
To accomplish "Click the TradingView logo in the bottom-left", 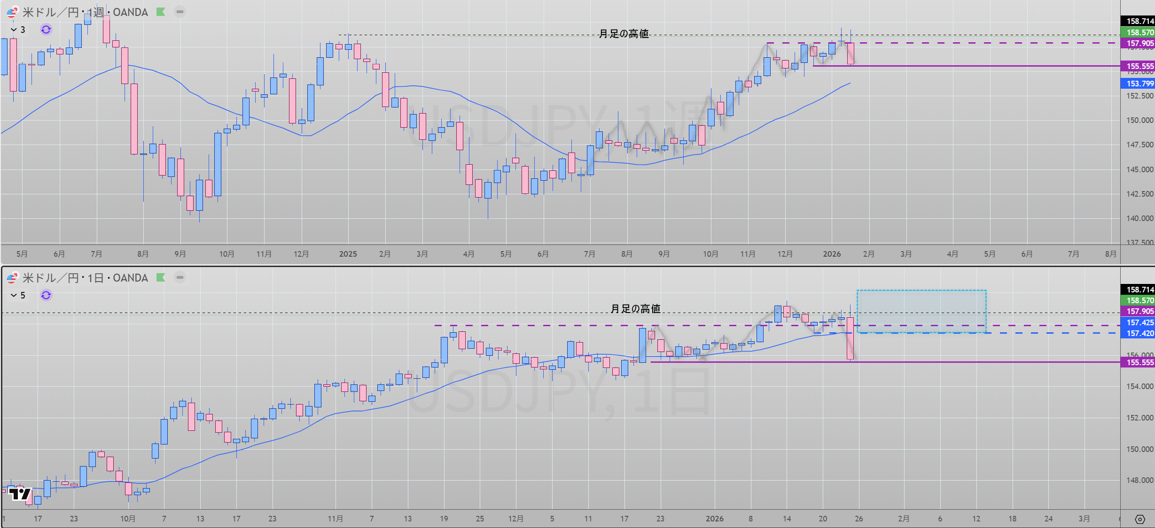I will pos(20,494).
